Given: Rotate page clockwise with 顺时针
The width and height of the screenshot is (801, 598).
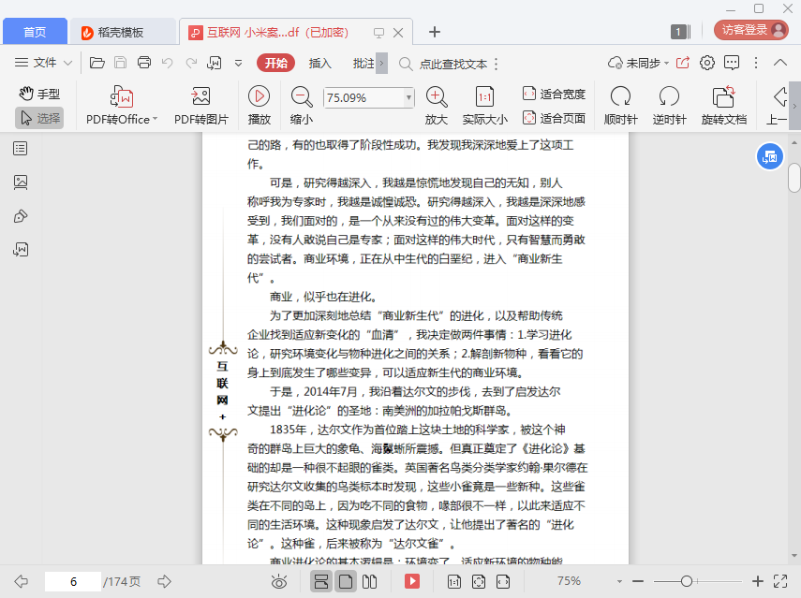Looking at the screenshot, I should coord(620,97).
